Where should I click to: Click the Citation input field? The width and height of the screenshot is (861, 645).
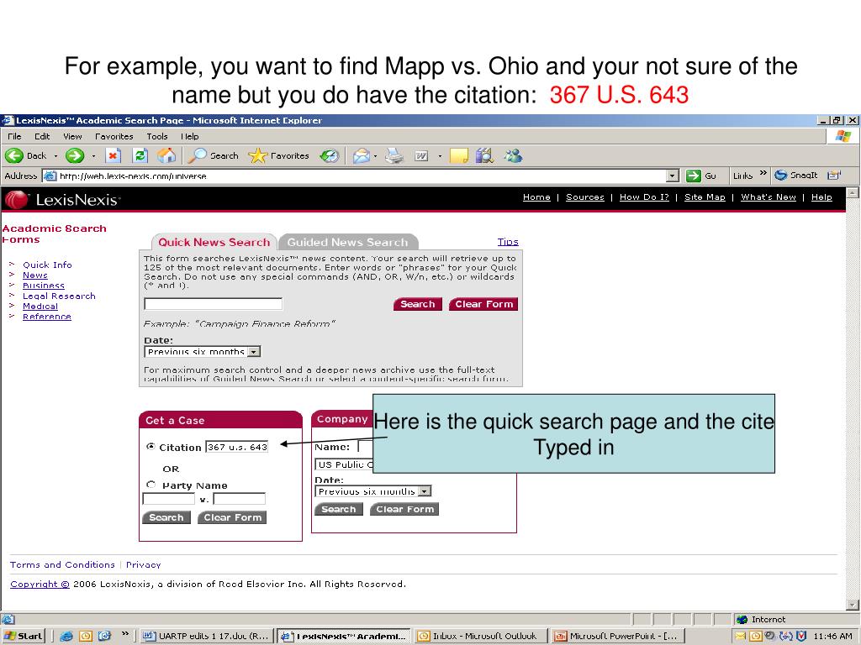click(236, 447)
